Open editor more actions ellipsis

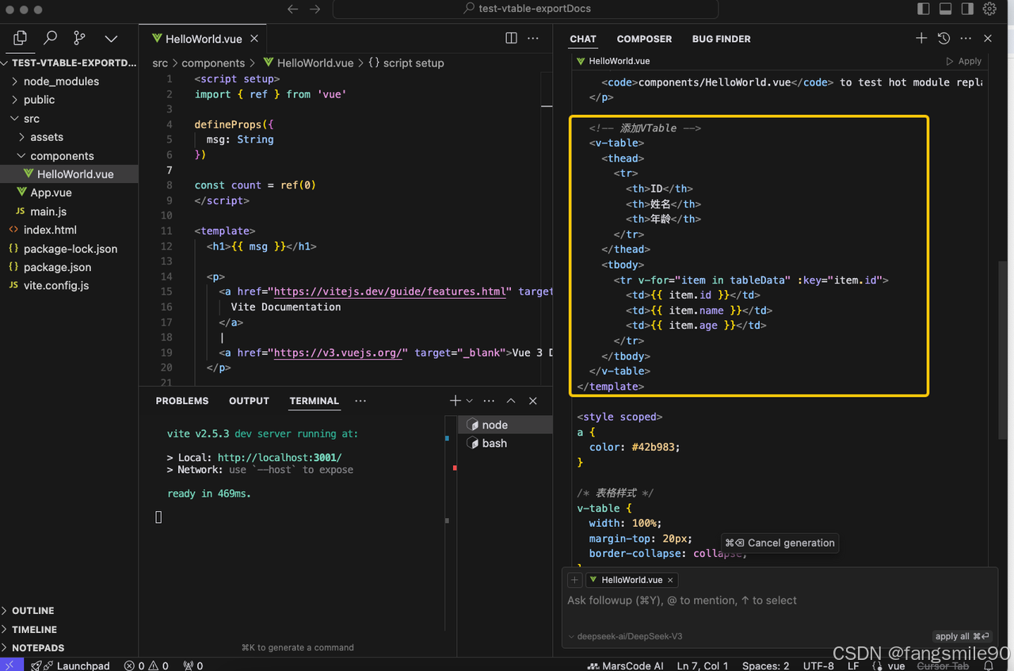click(533, 38)
